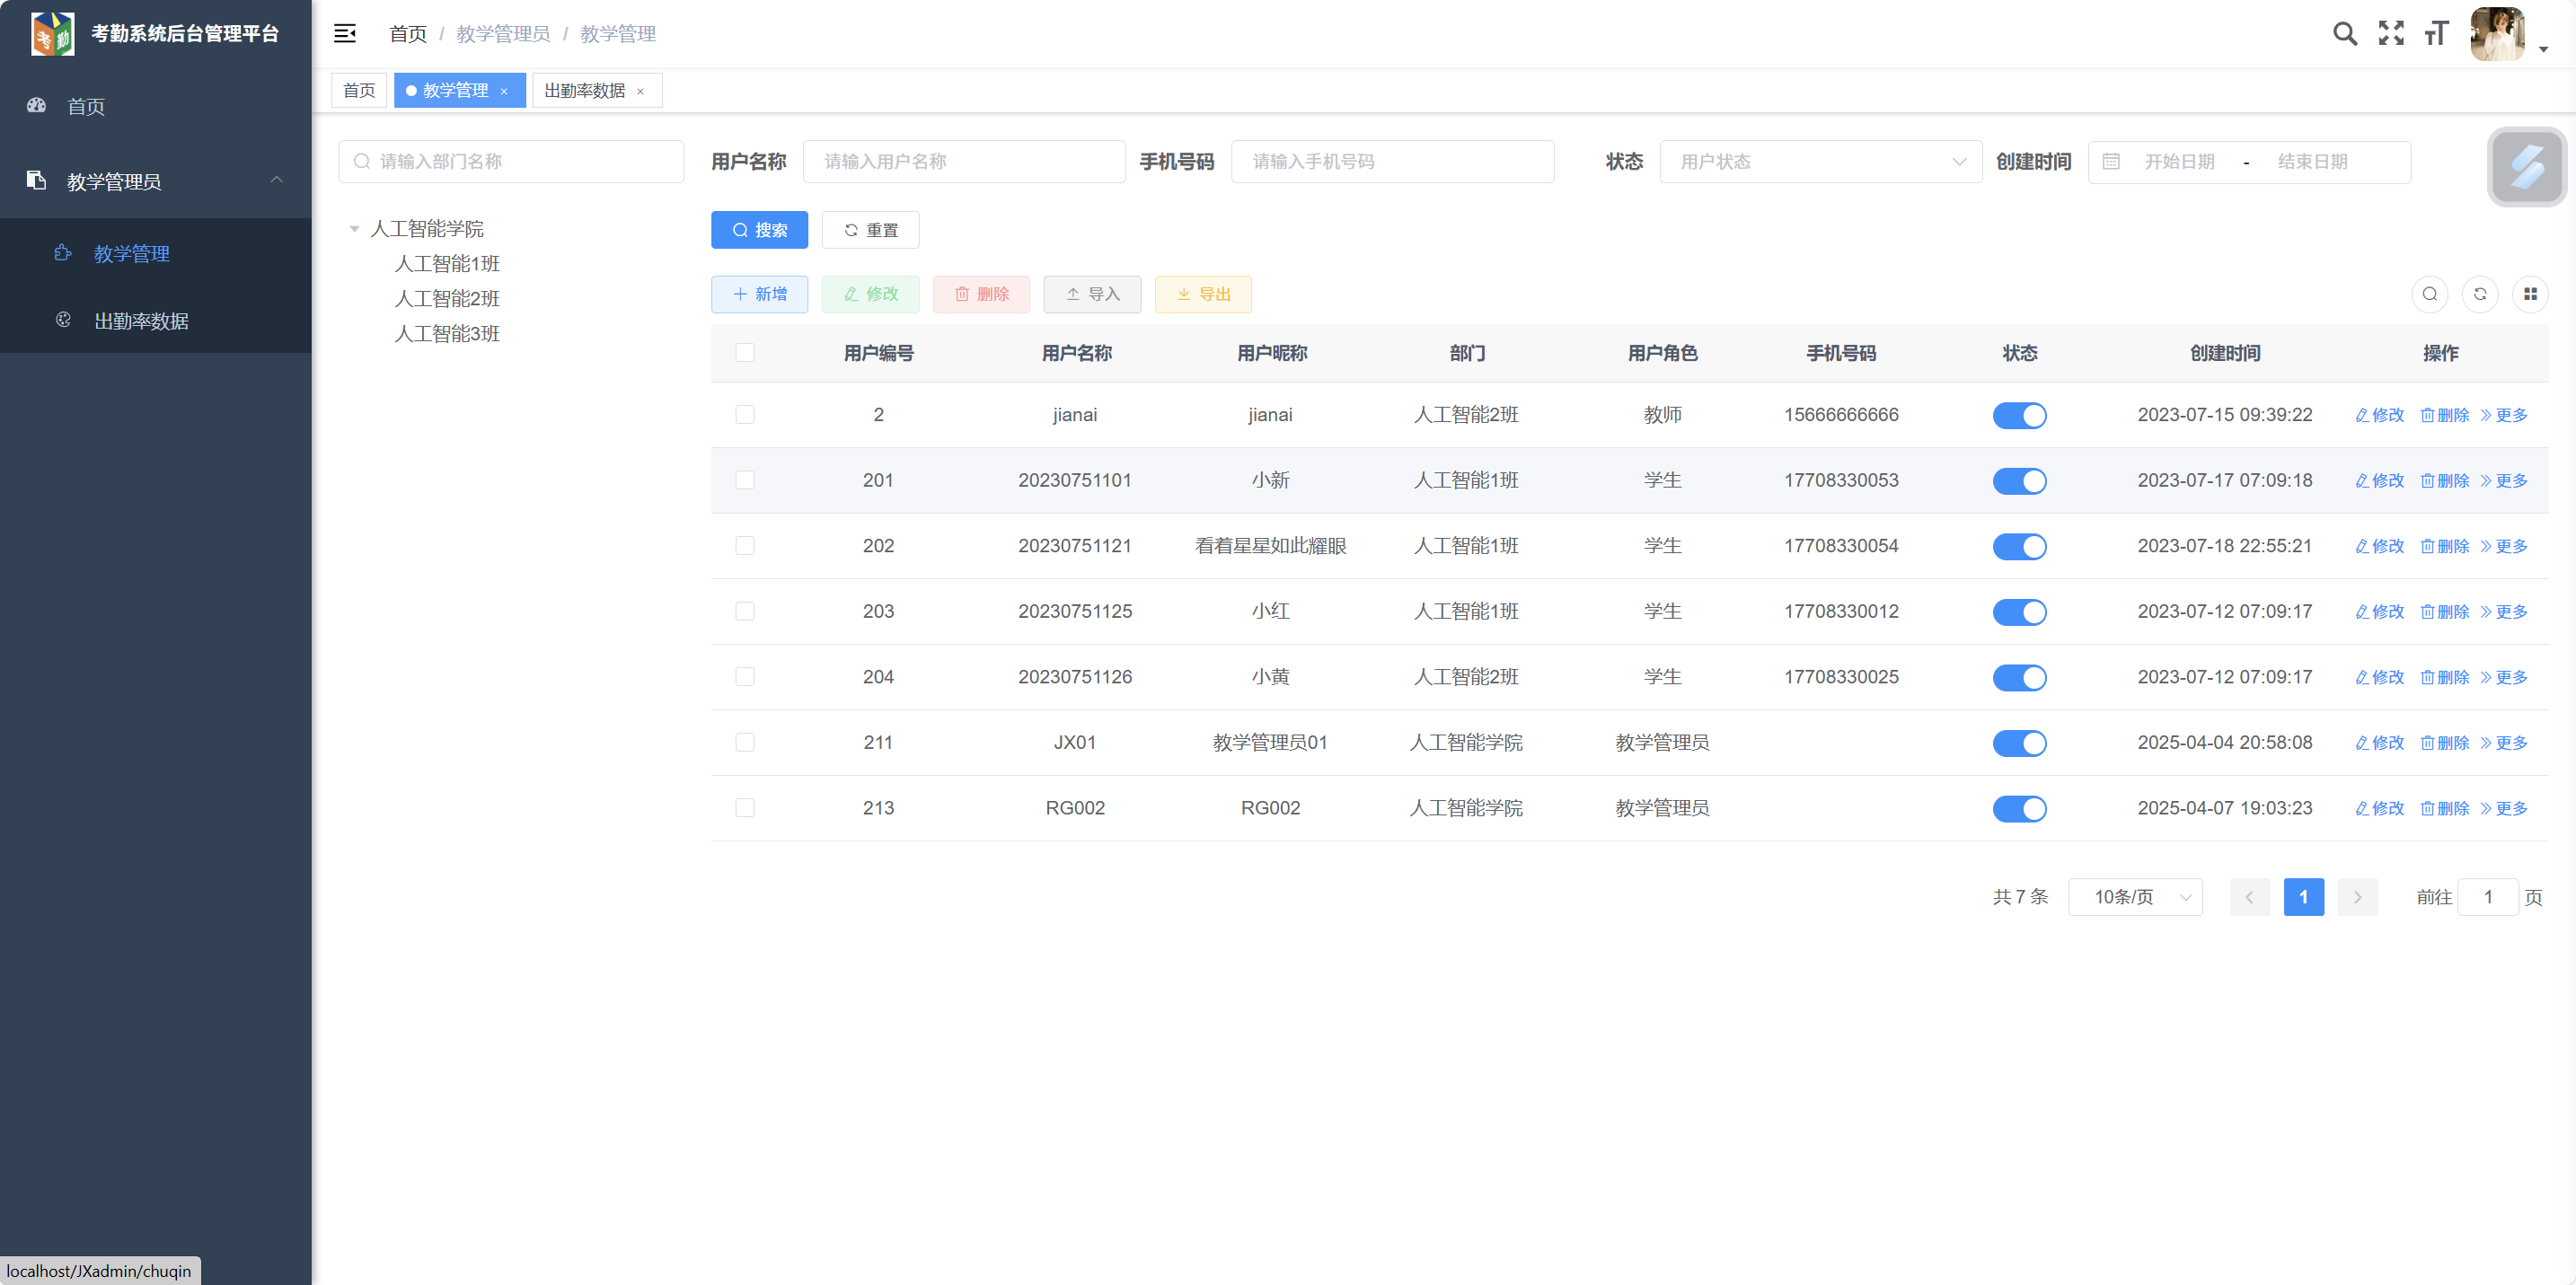The image size is (2576, 1285).
Task: Click 删除 link for user RG002
Action: pos(2445,808)
